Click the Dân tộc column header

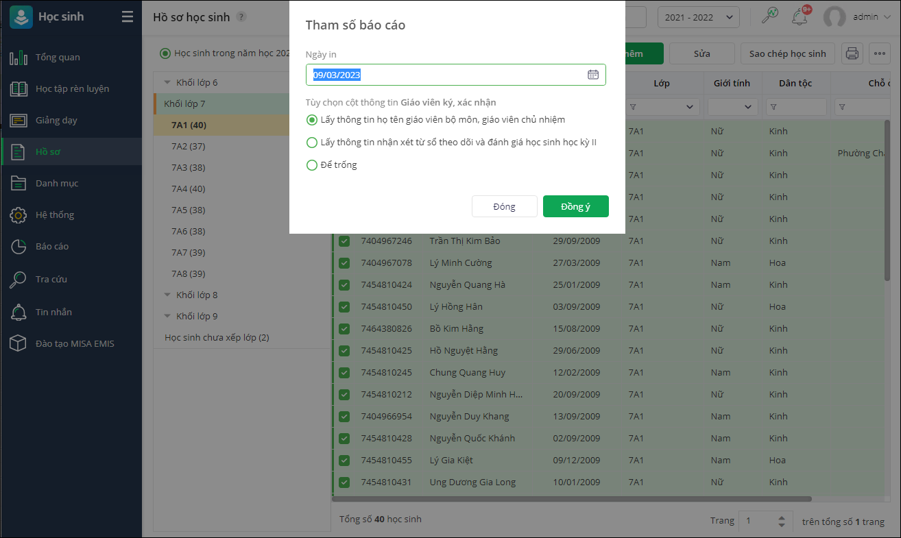pyautogui.click(x=795, y=83)
